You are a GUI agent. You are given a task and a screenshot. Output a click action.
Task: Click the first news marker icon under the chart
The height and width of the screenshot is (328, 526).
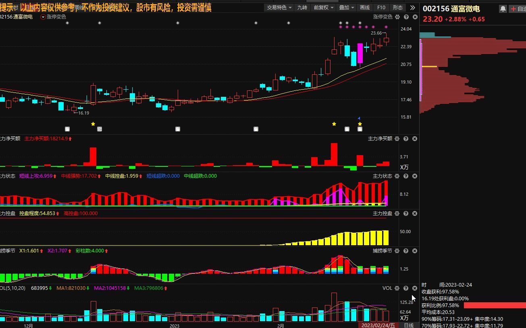pyautogui.click(x=67, y=129)
